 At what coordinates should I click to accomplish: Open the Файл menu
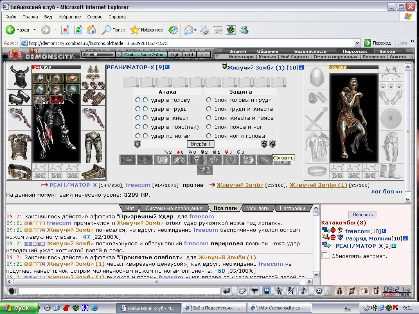tap(11, 17)
